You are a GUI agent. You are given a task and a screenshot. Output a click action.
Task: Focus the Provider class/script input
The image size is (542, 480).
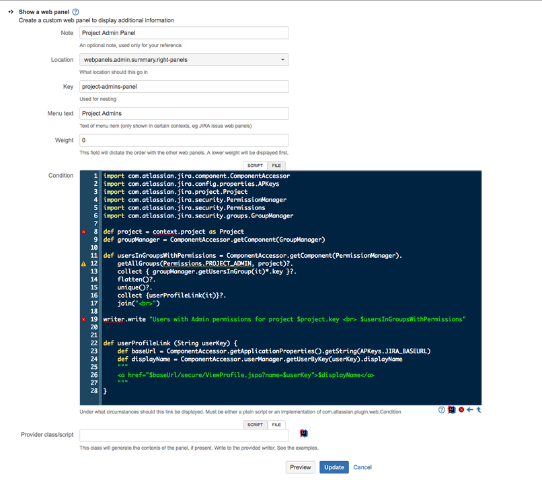184,436
